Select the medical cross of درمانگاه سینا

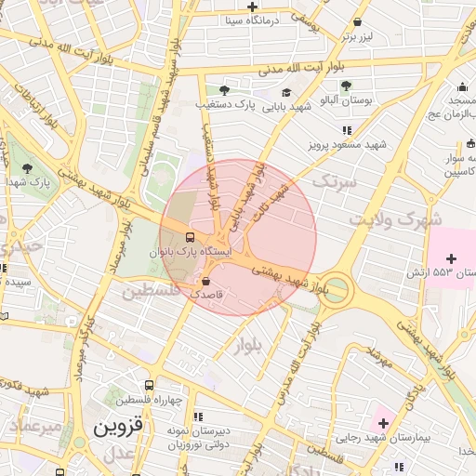(252, 7)
